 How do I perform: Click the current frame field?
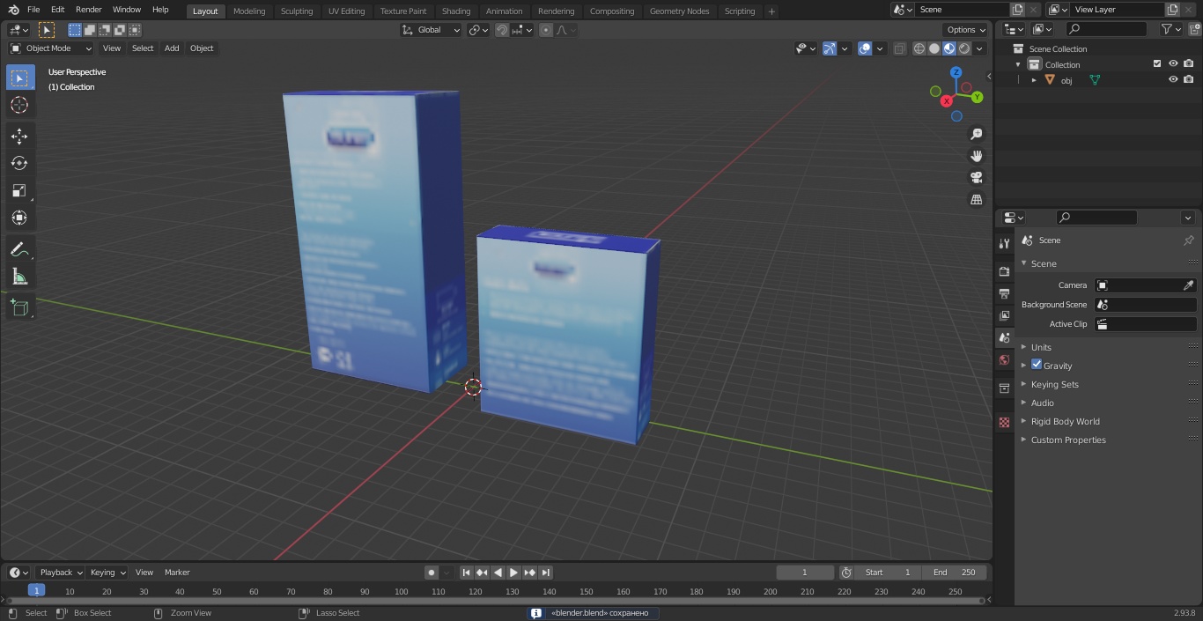[804, 573]
